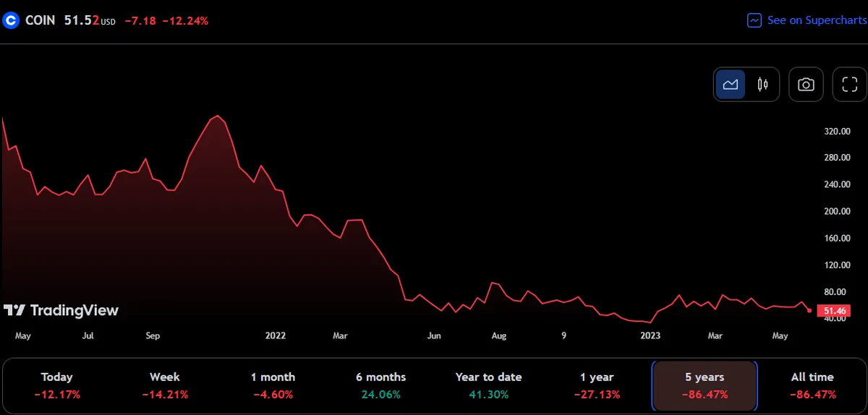Take a chart snapshot with camera icon

[x=806, y=85]
